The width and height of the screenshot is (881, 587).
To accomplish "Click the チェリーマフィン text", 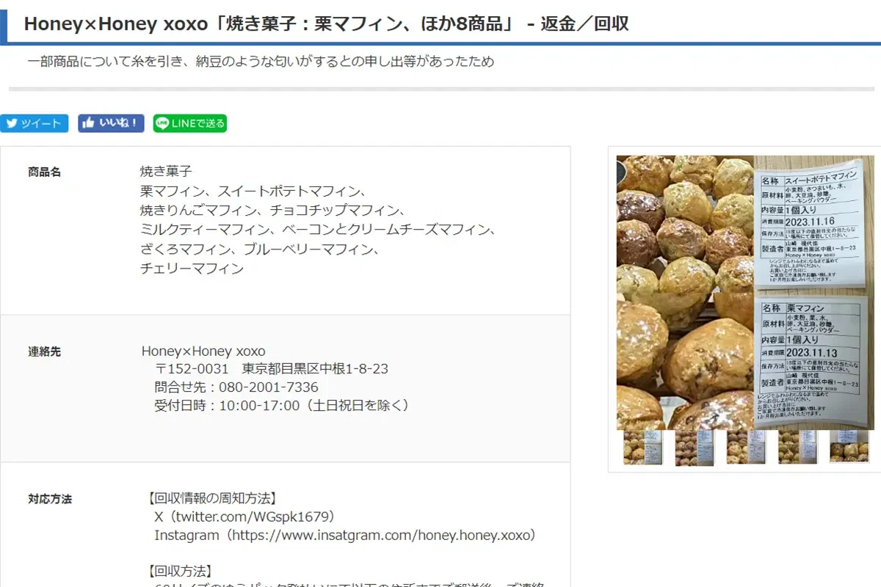I will point(192,269).
